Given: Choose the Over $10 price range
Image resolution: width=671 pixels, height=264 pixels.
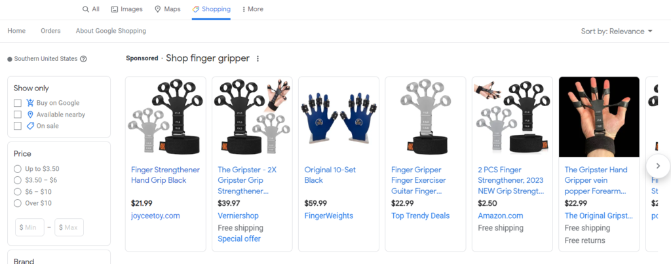Looking at the screenshot, I should point(18,203).
